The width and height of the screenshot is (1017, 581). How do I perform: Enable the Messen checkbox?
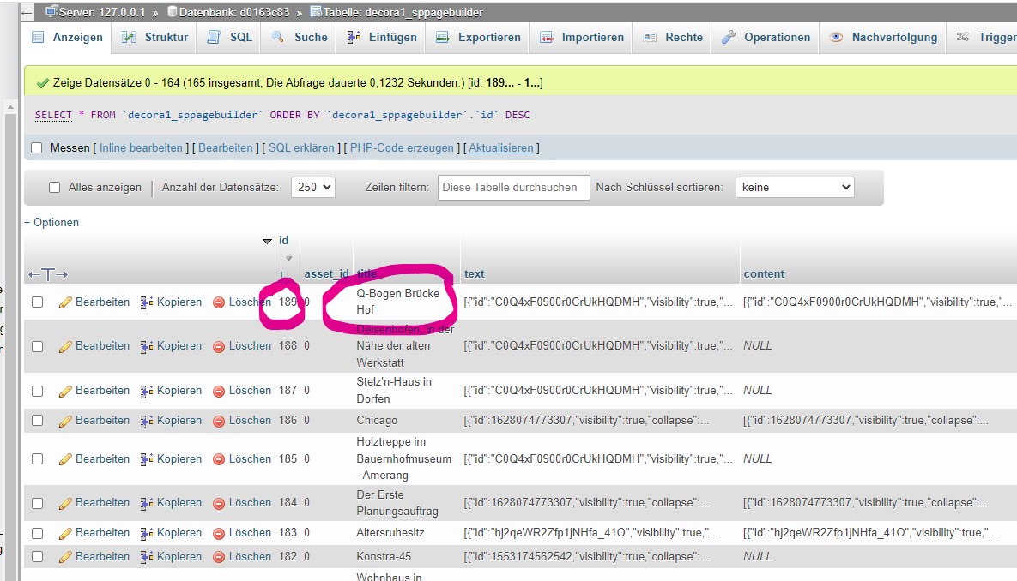(37, 148)
